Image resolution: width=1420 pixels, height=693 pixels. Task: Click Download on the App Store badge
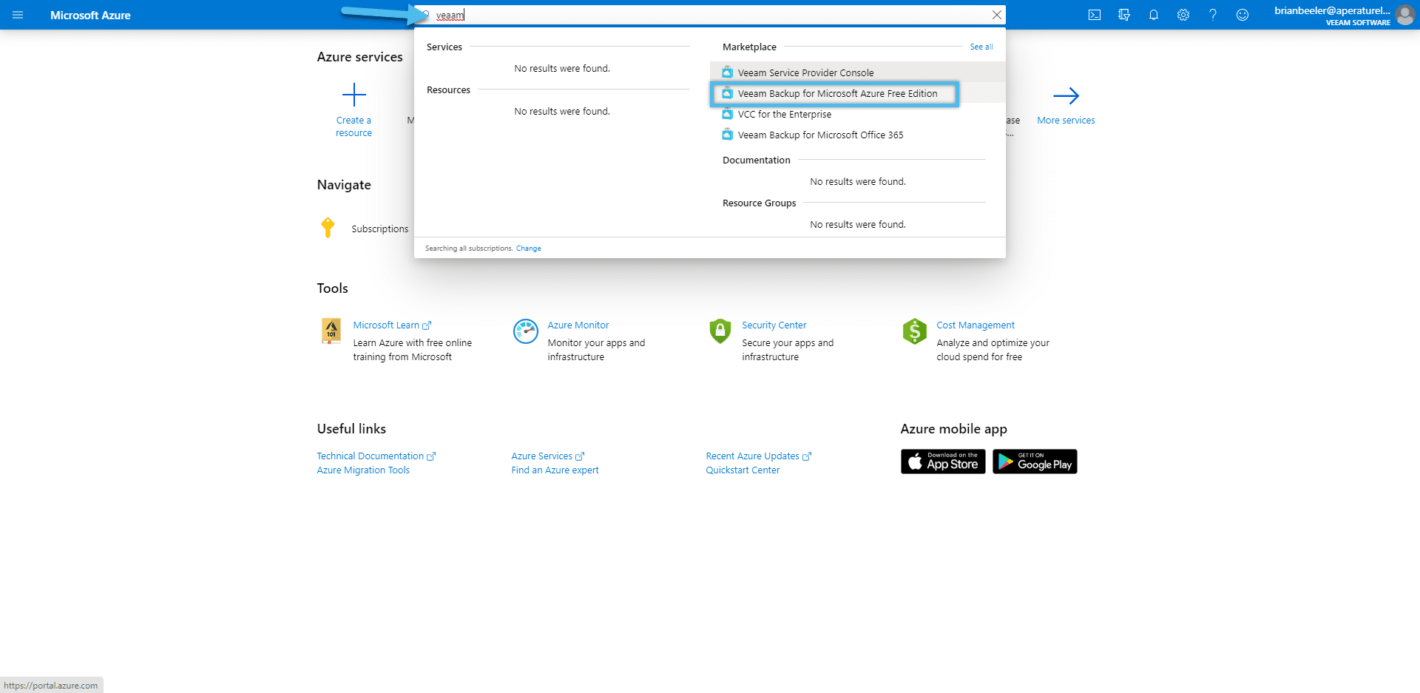coord(943,462)
